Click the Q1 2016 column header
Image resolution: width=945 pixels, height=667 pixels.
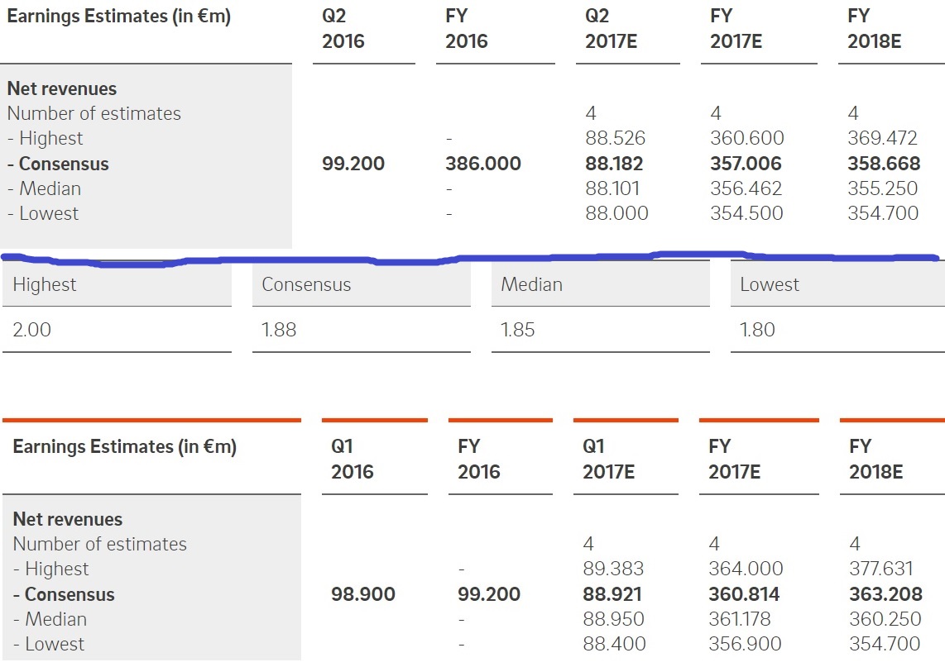tap(353, 459)
